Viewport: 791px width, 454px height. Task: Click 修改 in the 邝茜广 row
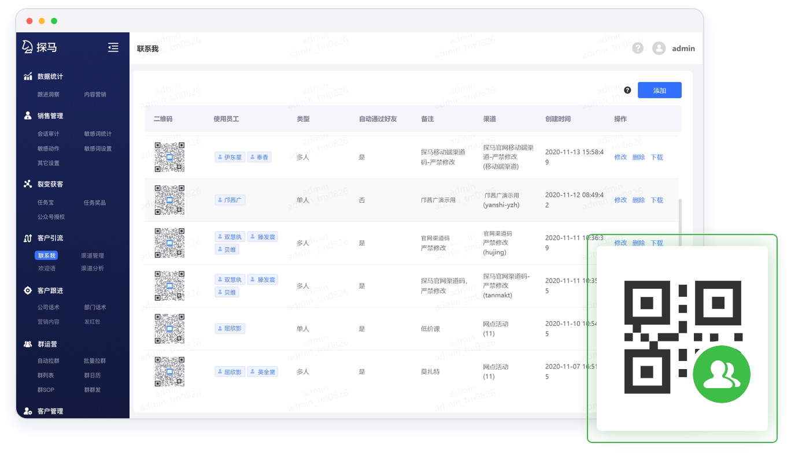point(620,200)
